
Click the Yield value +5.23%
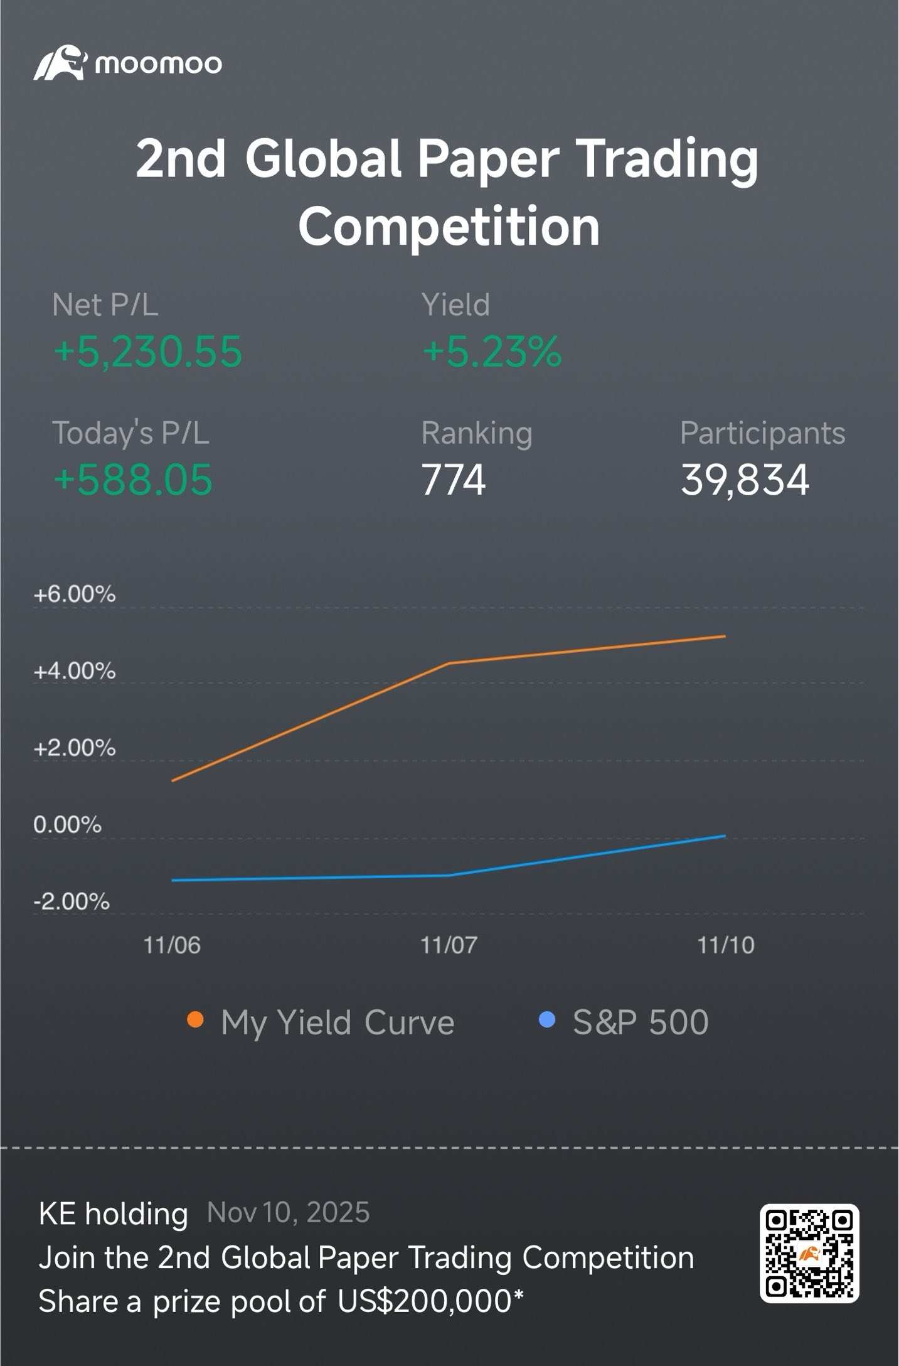click(x=492, y=352)
